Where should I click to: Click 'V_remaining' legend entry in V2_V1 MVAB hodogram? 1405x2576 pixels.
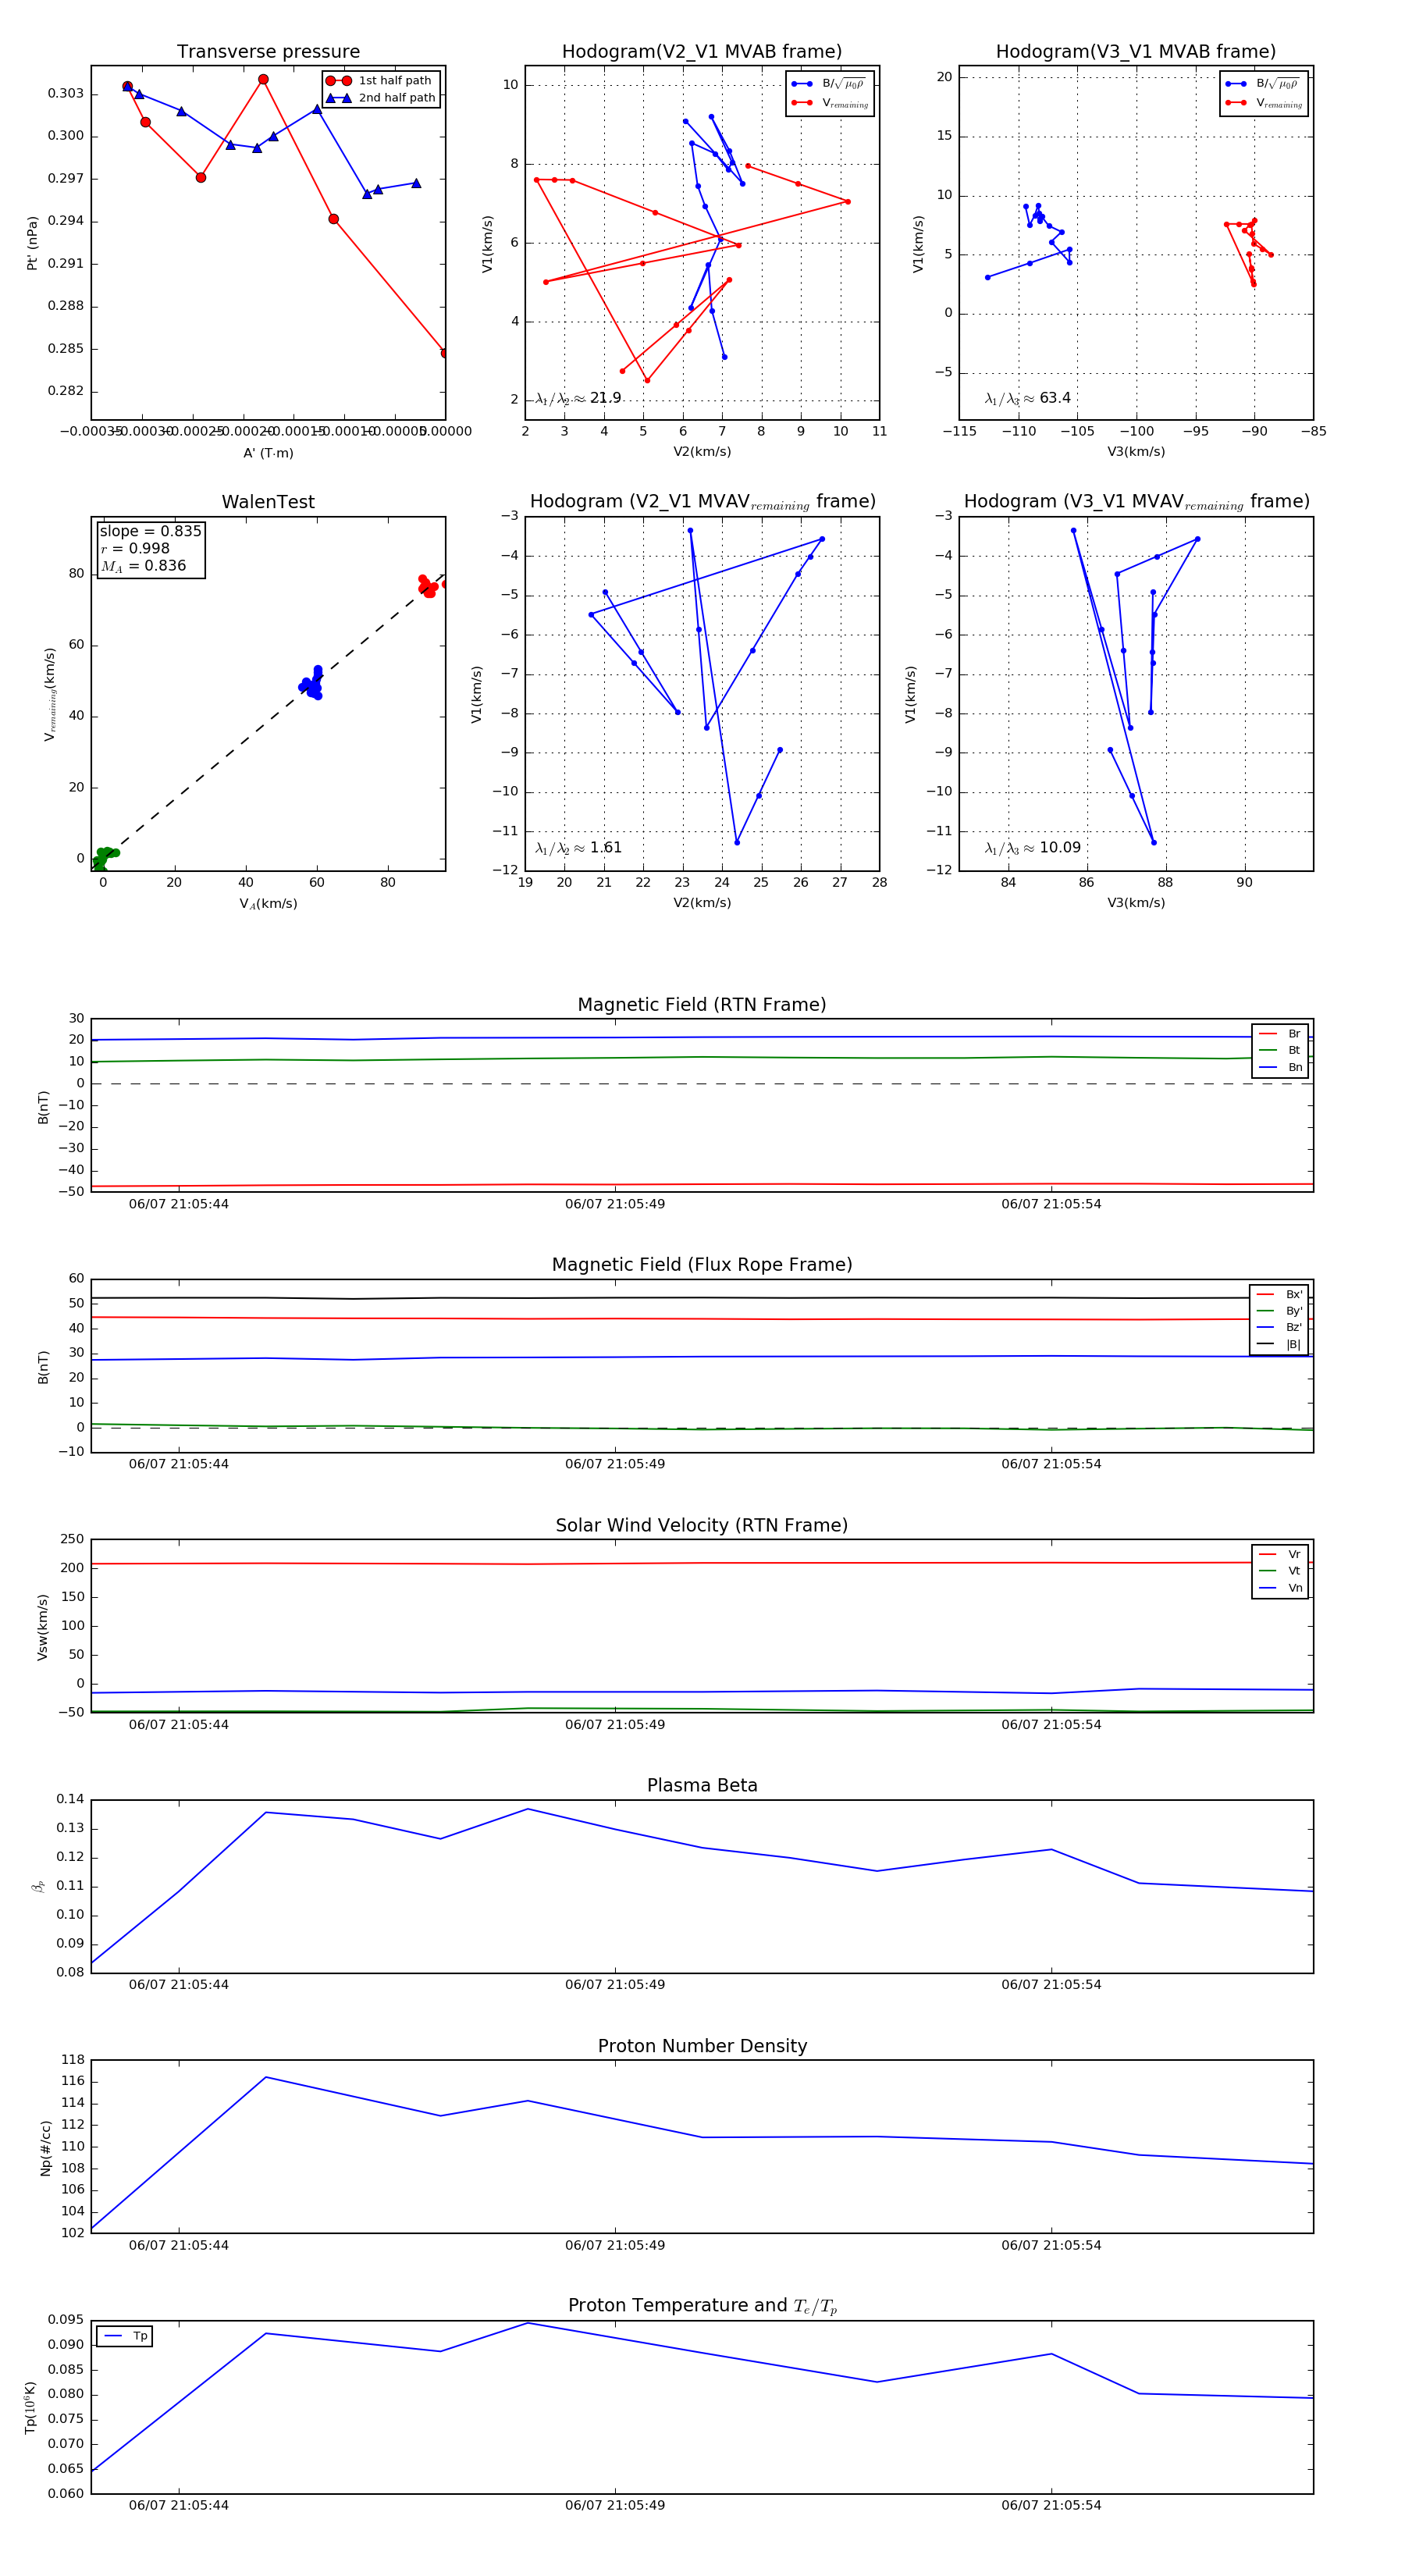(x=830, y=103)
